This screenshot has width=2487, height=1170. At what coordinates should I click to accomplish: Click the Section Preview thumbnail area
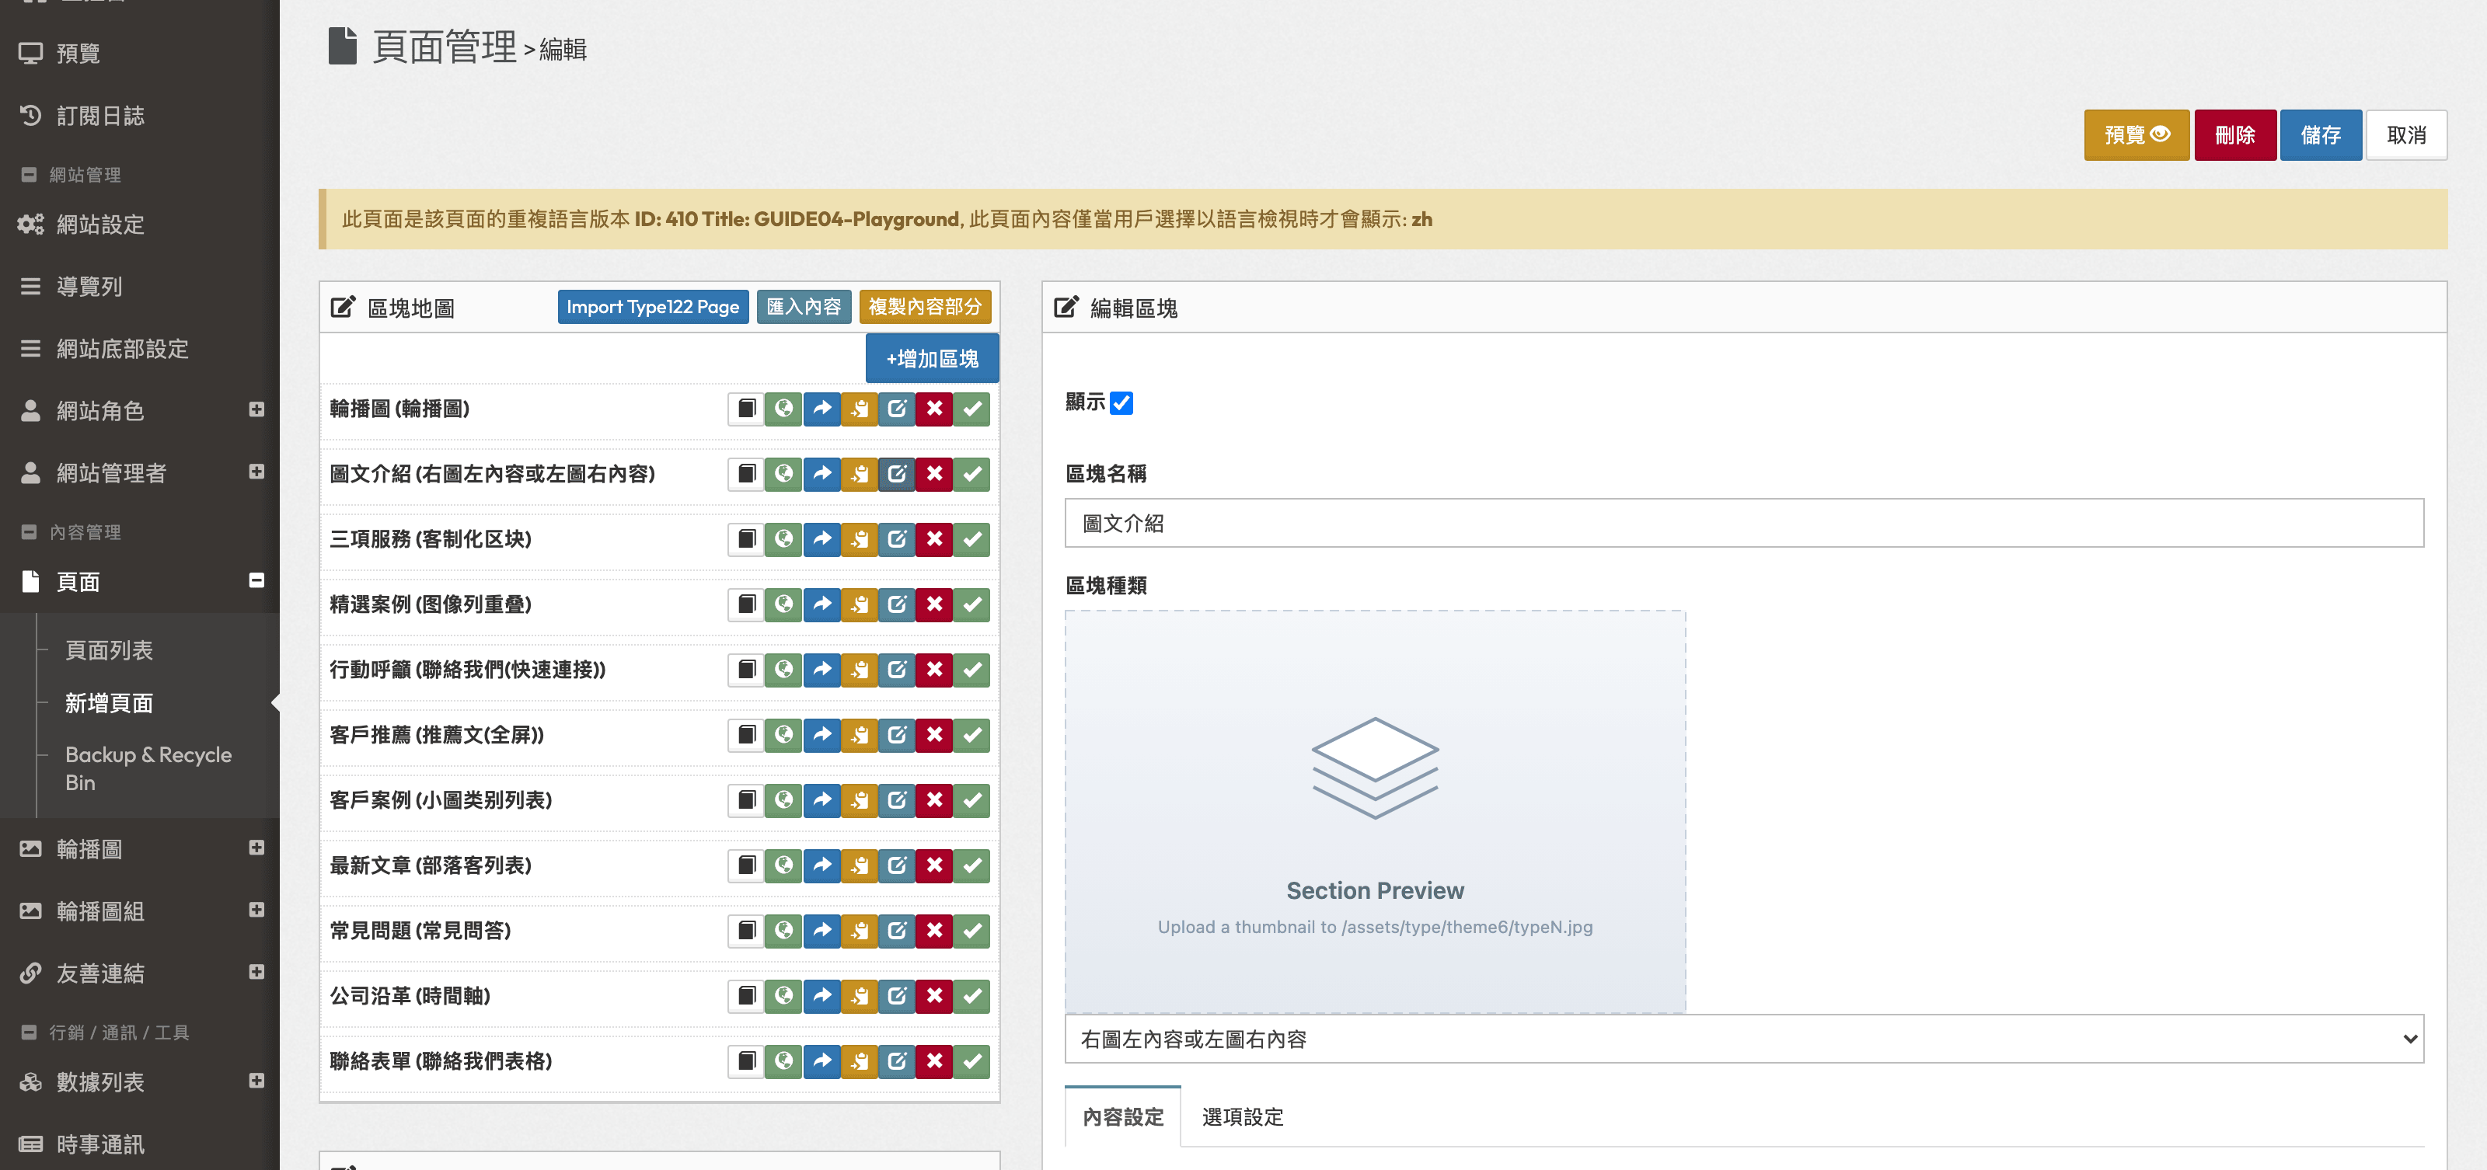[x=1375, y=812]
